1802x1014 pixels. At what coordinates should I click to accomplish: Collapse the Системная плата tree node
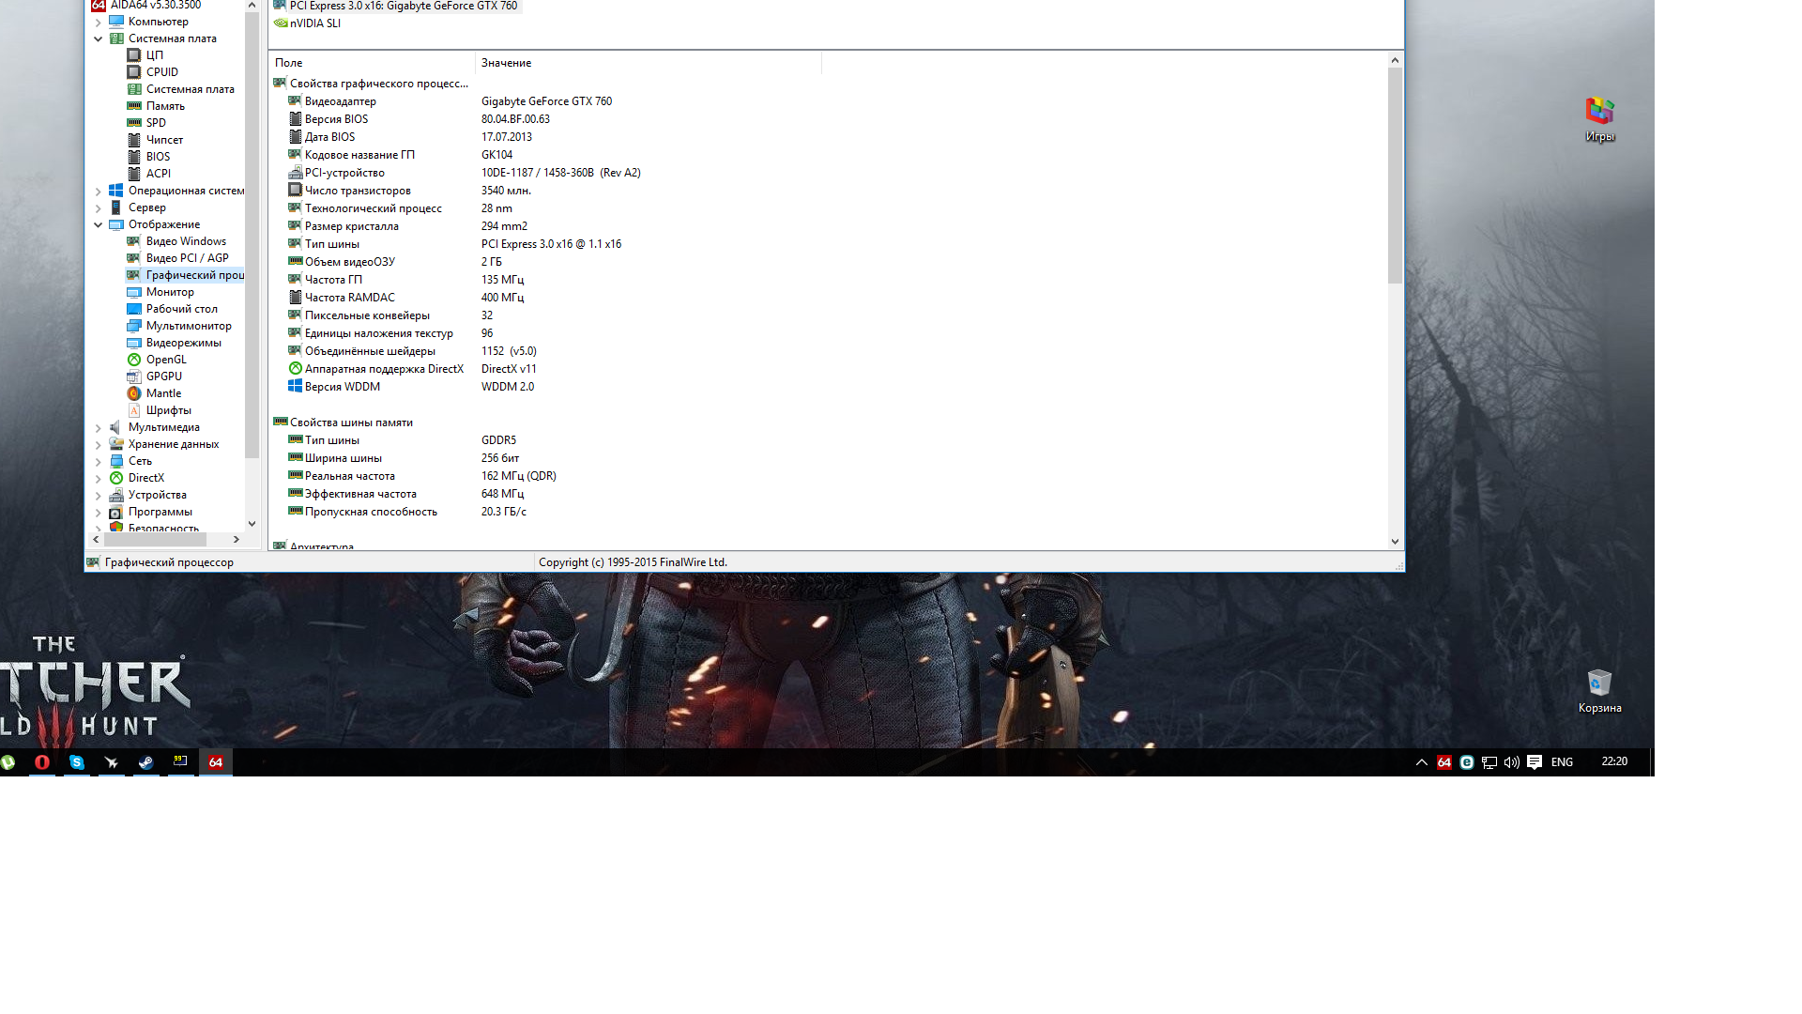[x=99, y=39]
